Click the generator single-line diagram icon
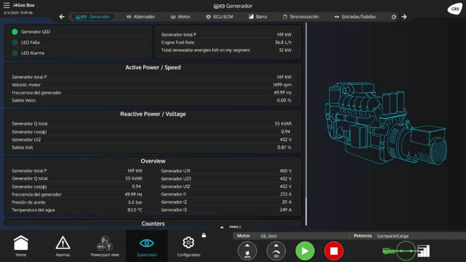The height and width of the screenshot is (262, 466). tap(405, 251)
